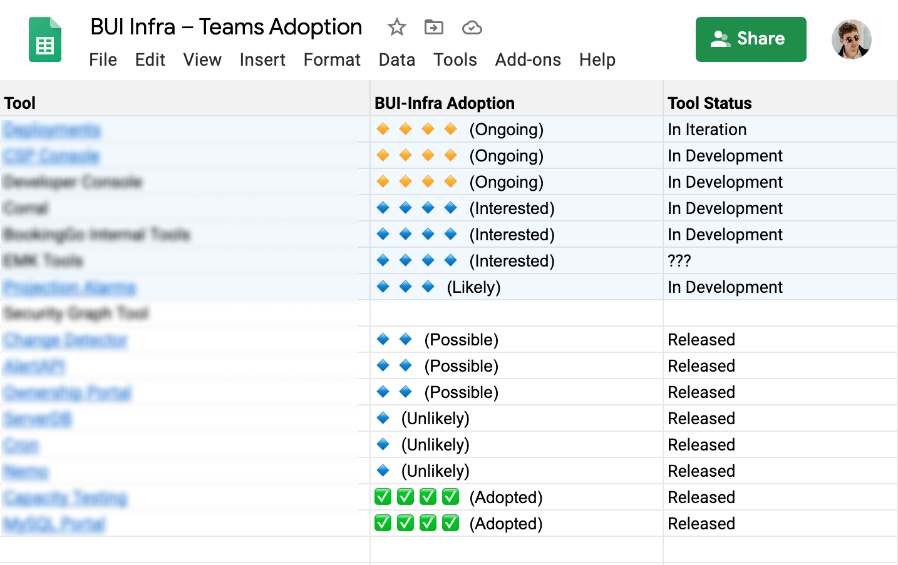Viewport: 898px width, 565px height.
Task: Open the Help menu
Action: (x=597, y=60)
